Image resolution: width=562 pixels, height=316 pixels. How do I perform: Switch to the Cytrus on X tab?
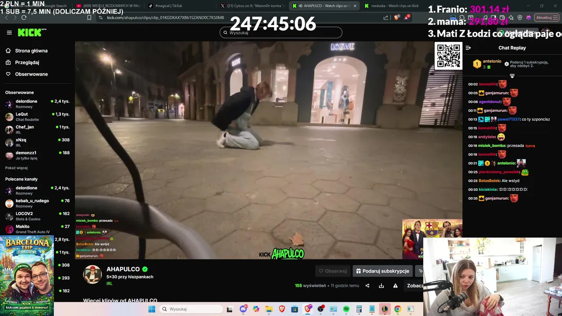tap(252, 6)
